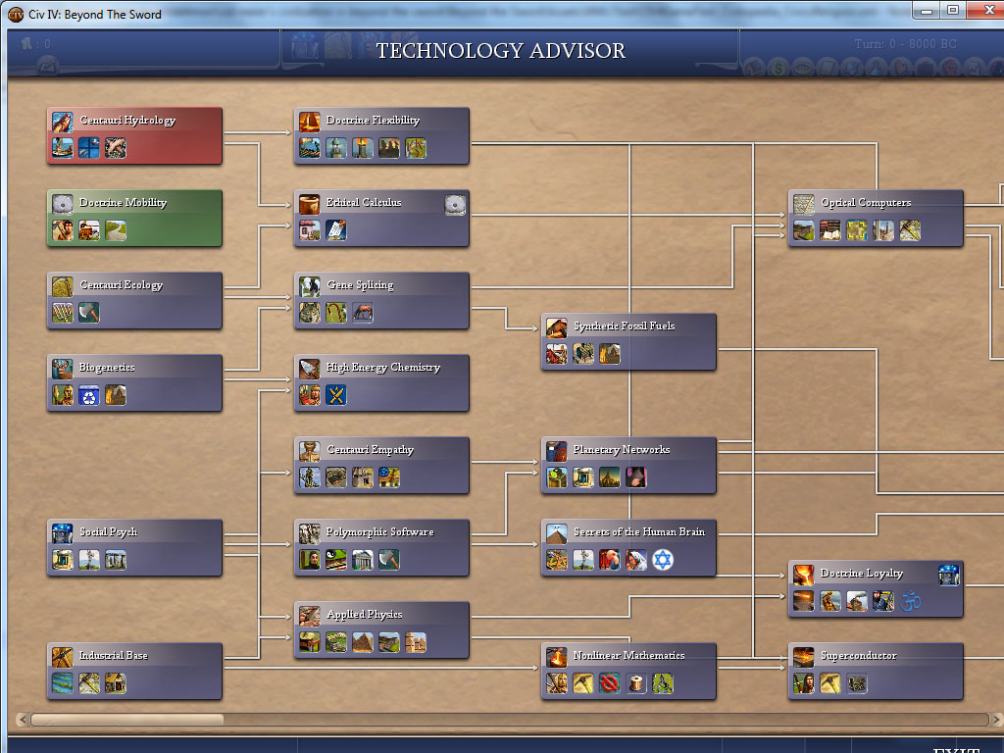This screenshot has height=753, width=1004.
Task: Click the deer icon beside Biogenetics title
Action: [63, 369]
